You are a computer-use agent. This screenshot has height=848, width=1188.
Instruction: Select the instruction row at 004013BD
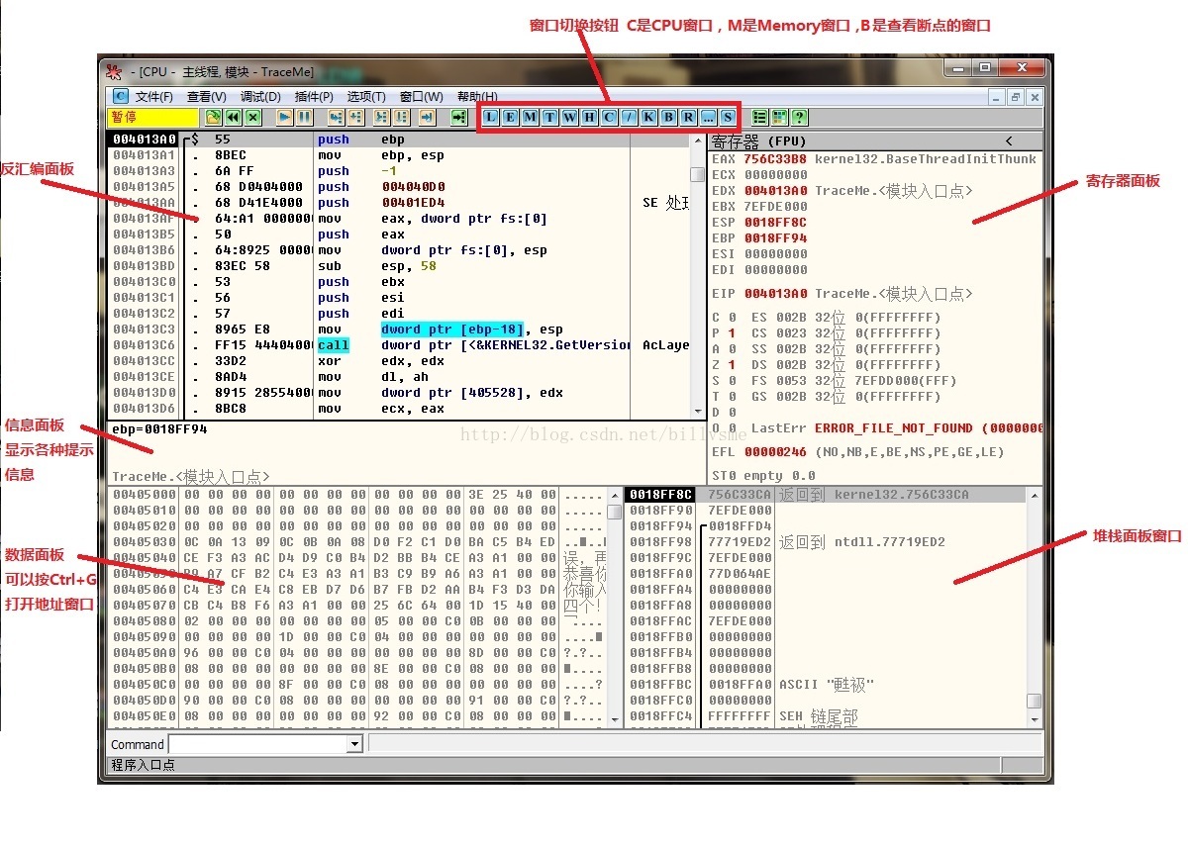[x=398, y=266]
